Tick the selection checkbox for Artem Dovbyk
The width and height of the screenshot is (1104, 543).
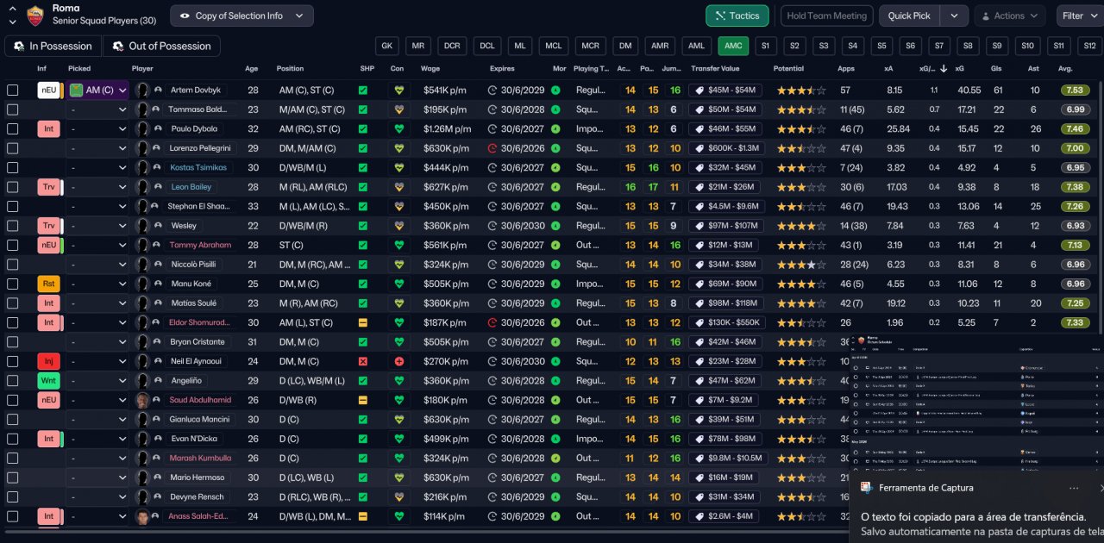(13, 90)
